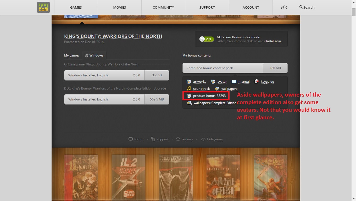Download the 3.2 GB Windows installer
This screenshot has height=201, width=356.
117,75
